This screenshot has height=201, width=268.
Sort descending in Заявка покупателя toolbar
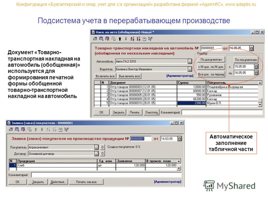[54, 130]
